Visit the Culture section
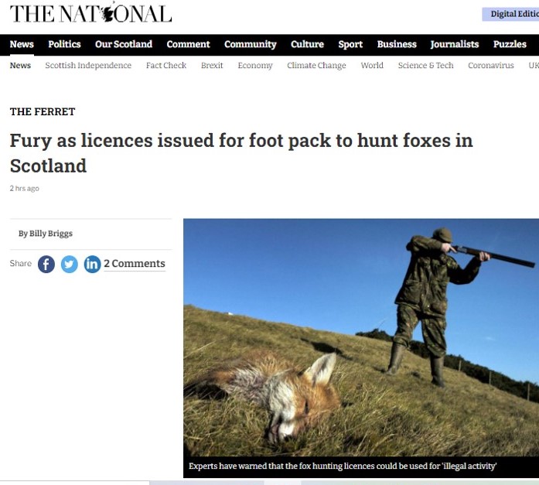 (x=307, y=44)
